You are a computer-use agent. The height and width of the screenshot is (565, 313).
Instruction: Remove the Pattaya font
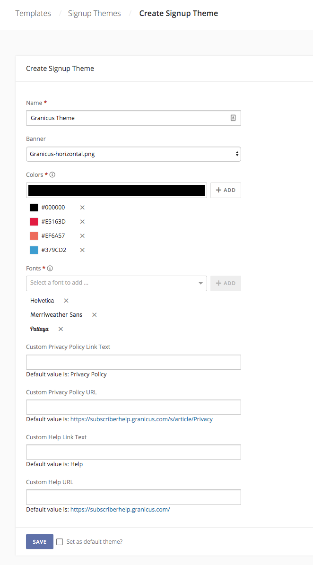click(60, 329)
